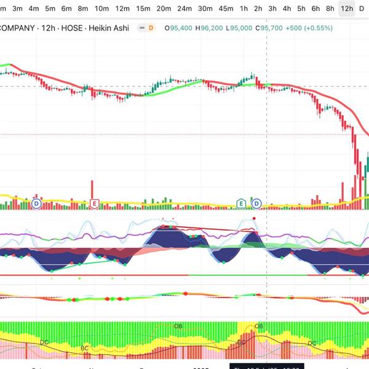The height and width of the screenshot is (369, 369).
Task: Click the OB label above the red peak
Action: coord(259,326)
